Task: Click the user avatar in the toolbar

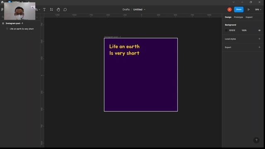Action: click(x=229, y=10)
